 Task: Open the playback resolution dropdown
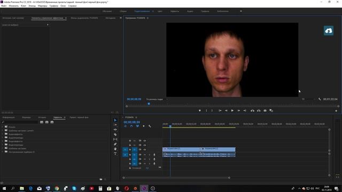coord(308,99)
